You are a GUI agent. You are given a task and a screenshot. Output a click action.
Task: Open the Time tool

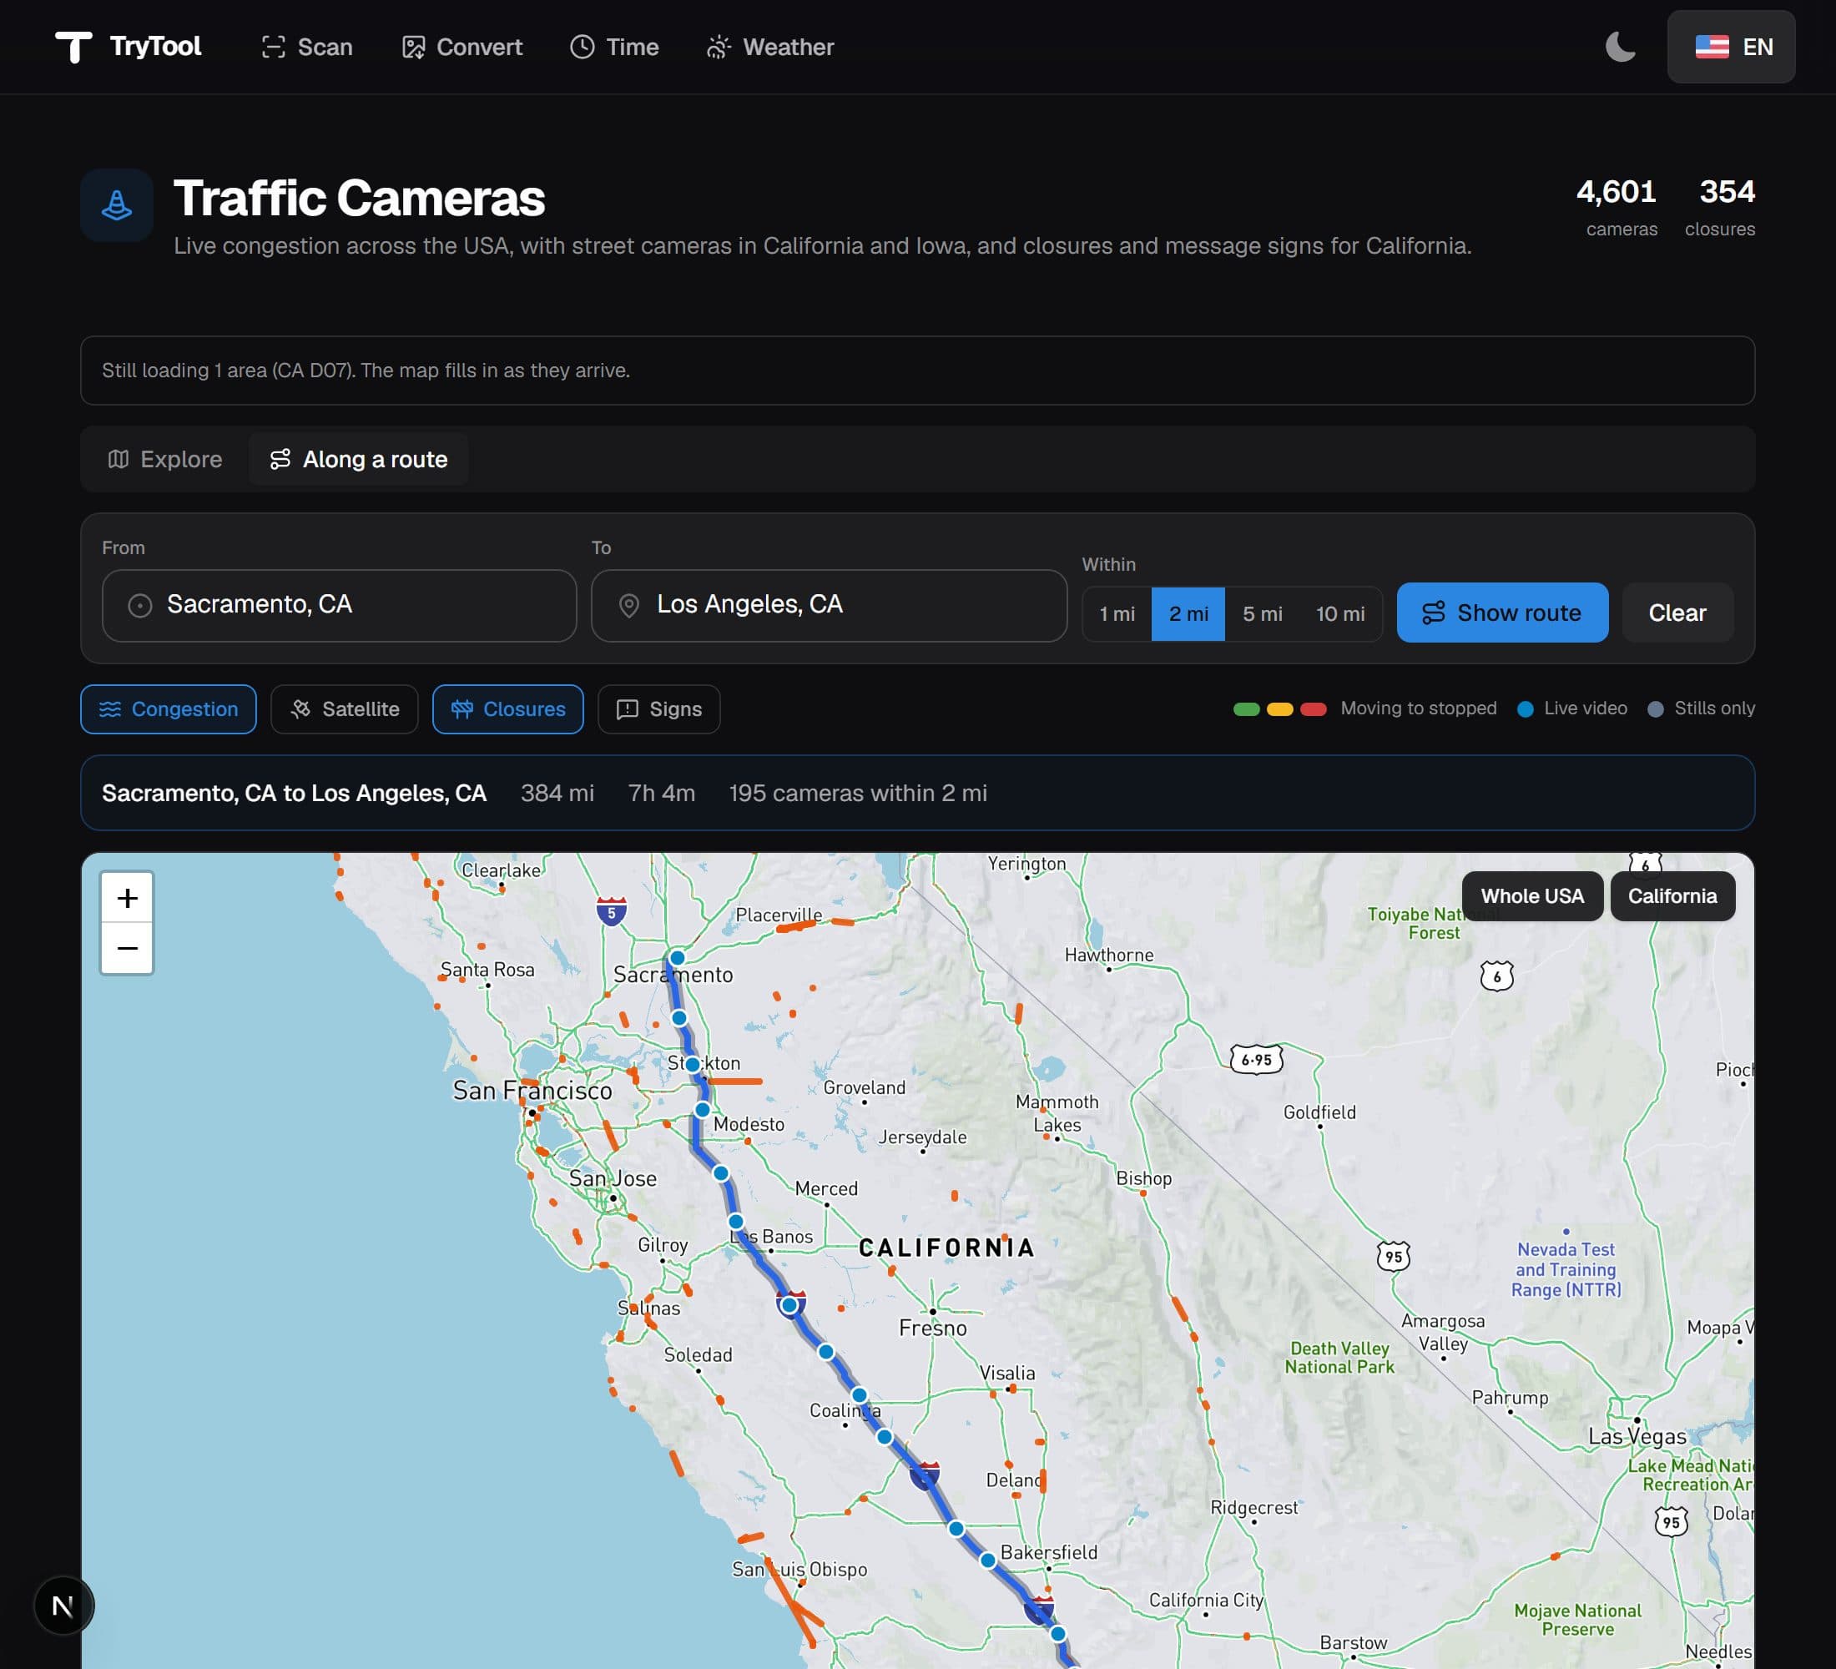click(x=614, y=47)
